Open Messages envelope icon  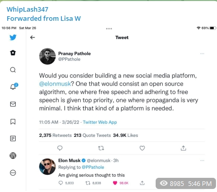pos(13,104)
